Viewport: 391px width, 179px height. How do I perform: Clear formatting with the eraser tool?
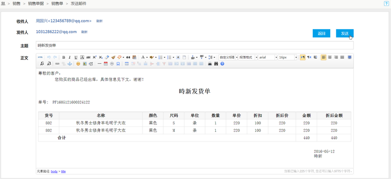[107, 57]
